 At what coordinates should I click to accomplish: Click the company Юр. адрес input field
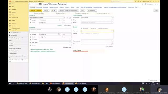coord(54,40)
